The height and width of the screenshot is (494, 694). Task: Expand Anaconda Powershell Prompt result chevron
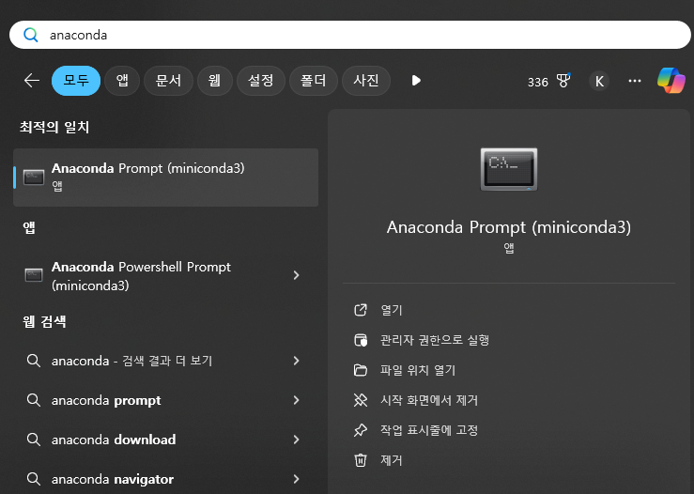click(296, 275)
